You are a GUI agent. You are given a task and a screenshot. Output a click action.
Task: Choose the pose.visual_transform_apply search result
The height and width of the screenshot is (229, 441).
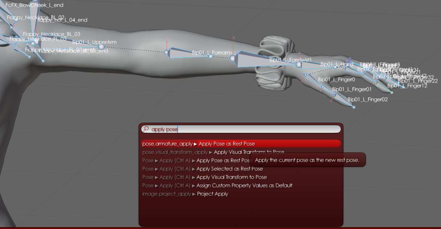(213, 152)
